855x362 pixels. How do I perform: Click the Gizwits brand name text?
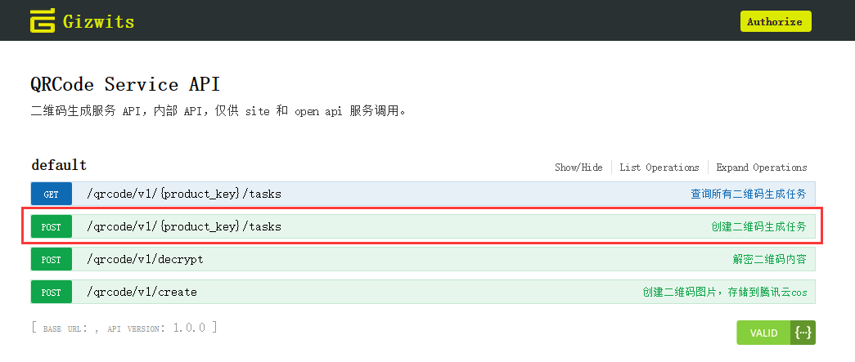point(99,22)
